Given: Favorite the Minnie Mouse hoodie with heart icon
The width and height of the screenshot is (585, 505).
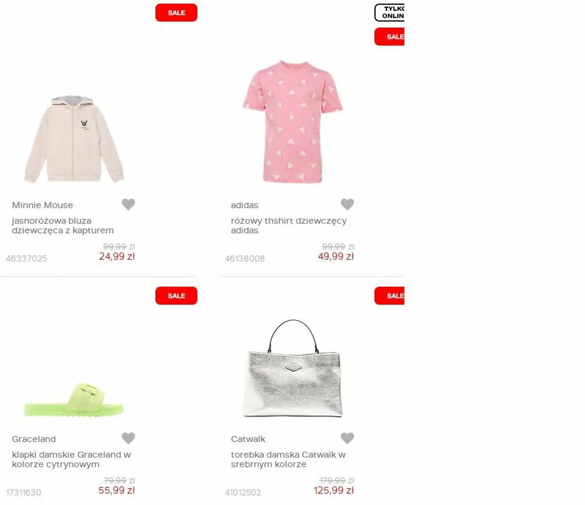Looking at the screenshot, I should click(128, 204).
